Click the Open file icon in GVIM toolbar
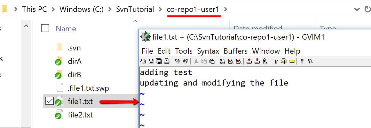The image size is (371, 128). click(x=143, y=61)
